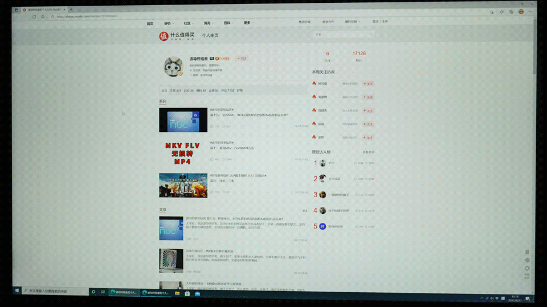Expand the 更多 navigation dropdown
Image resolution: width=547 pixels, height=307 pixels.
(x=248, y=23)
